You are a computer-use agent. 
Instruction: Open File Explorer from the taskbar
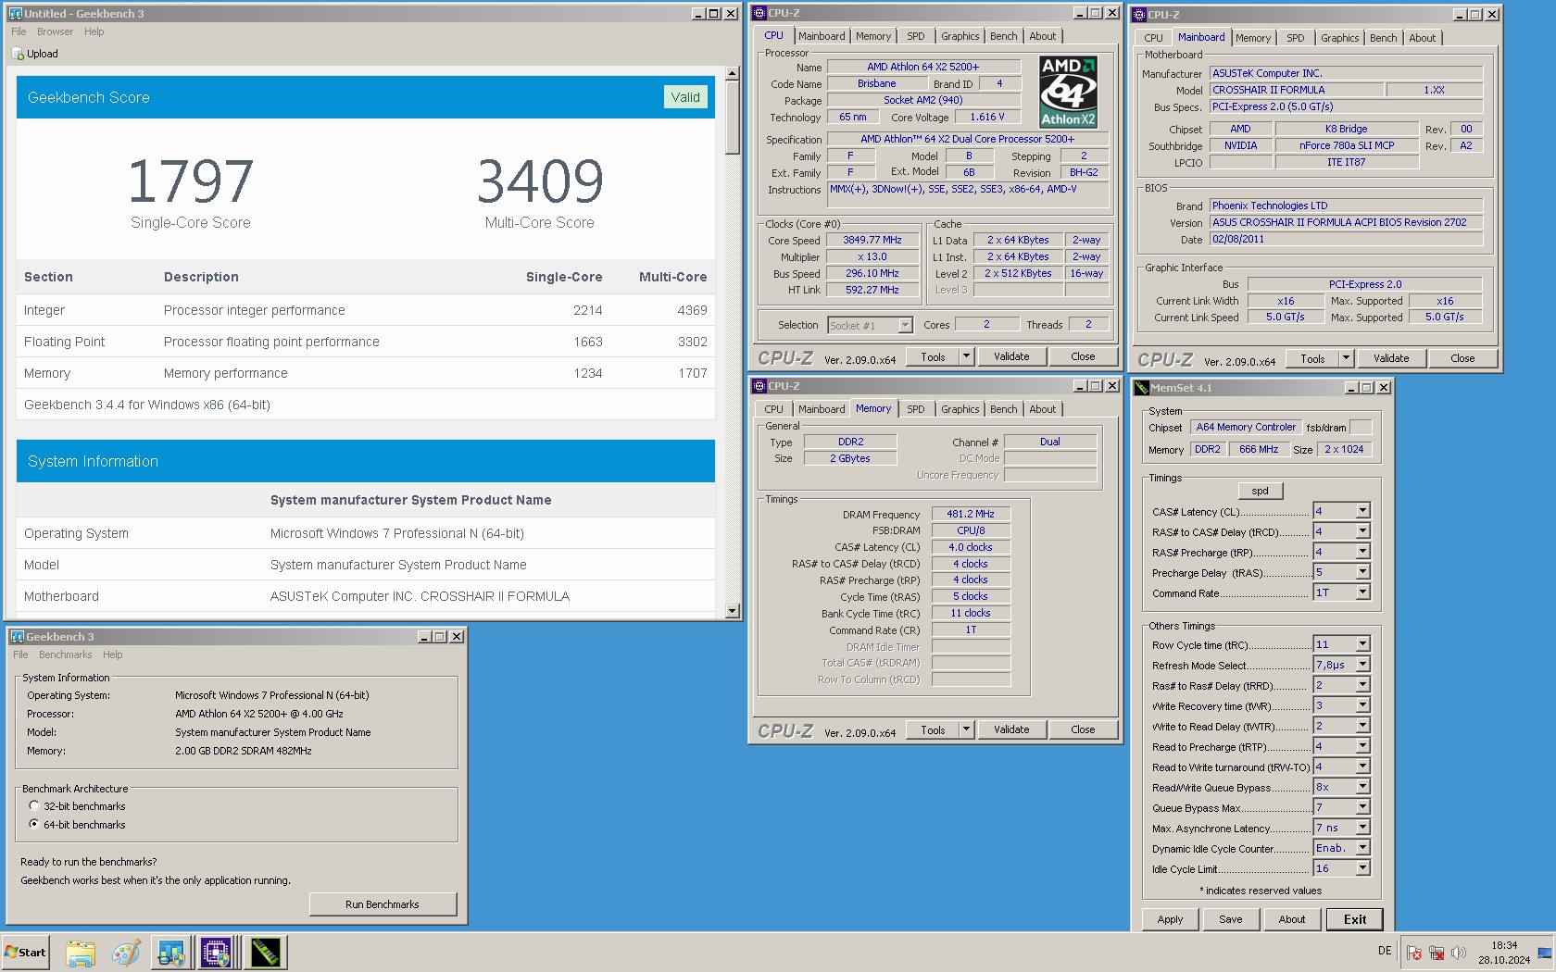click(81, 953)
